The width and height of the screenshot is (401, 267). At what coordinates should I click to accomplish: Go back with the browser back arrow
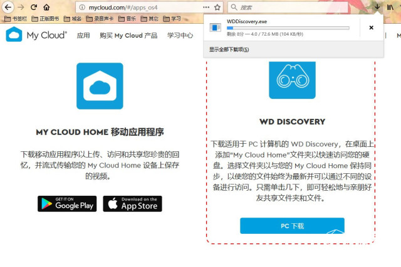tap(8, 7)
